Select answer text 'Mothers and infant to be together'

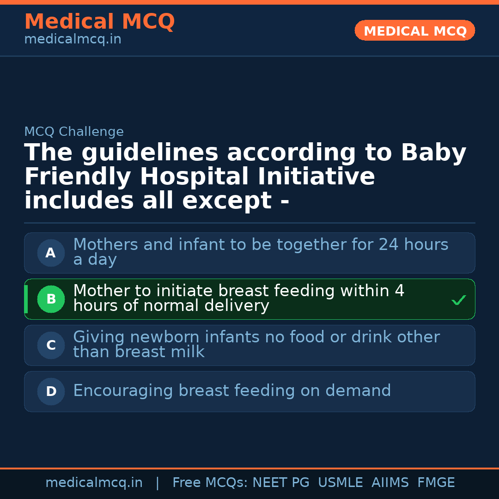261,252
